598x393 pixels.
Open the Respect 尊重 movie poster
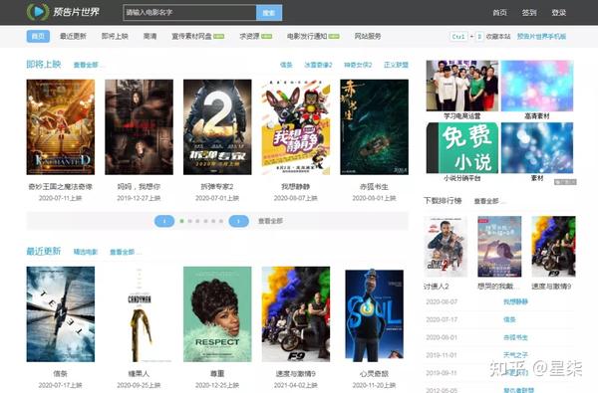217,314
